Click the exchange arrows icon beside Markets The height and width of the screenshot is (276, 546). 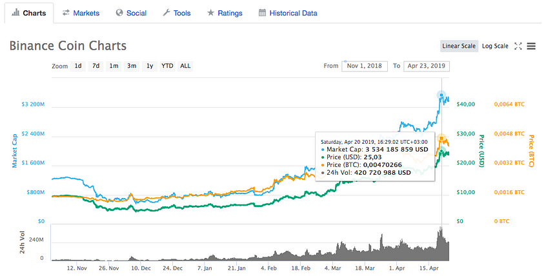point(66,13)
